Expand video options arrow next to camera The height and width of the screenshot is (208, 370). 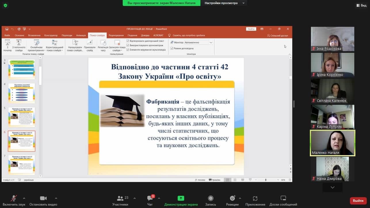coord(56,198)
